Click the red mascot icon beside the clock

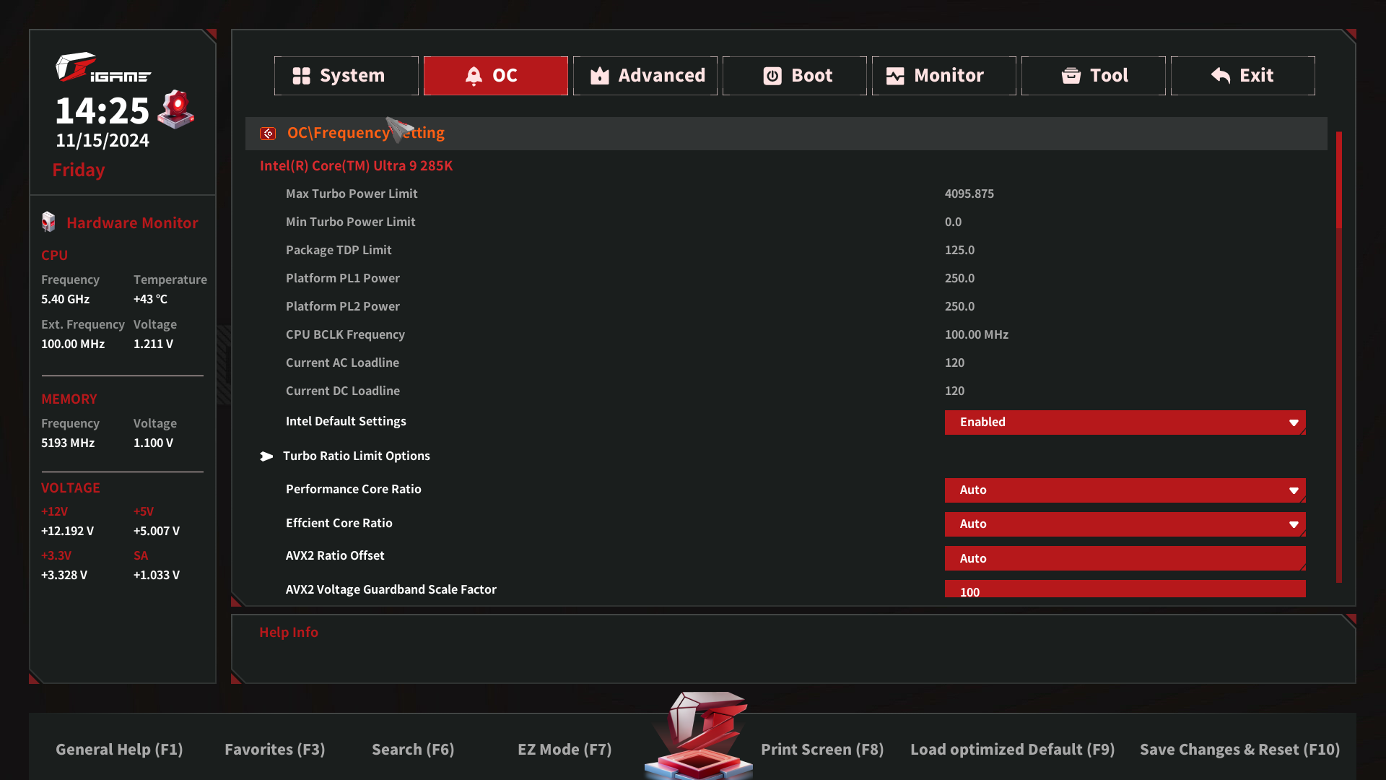(175, 109)
